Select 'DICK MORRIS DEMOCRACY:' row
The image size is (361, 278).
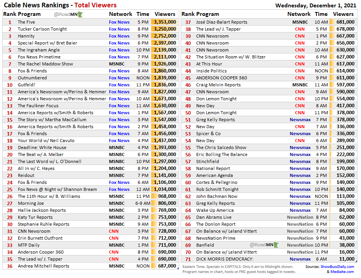pos(269,259)
